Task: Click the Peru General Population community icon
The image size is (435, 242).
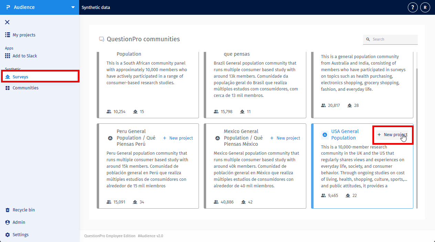Action: [110, 138]
